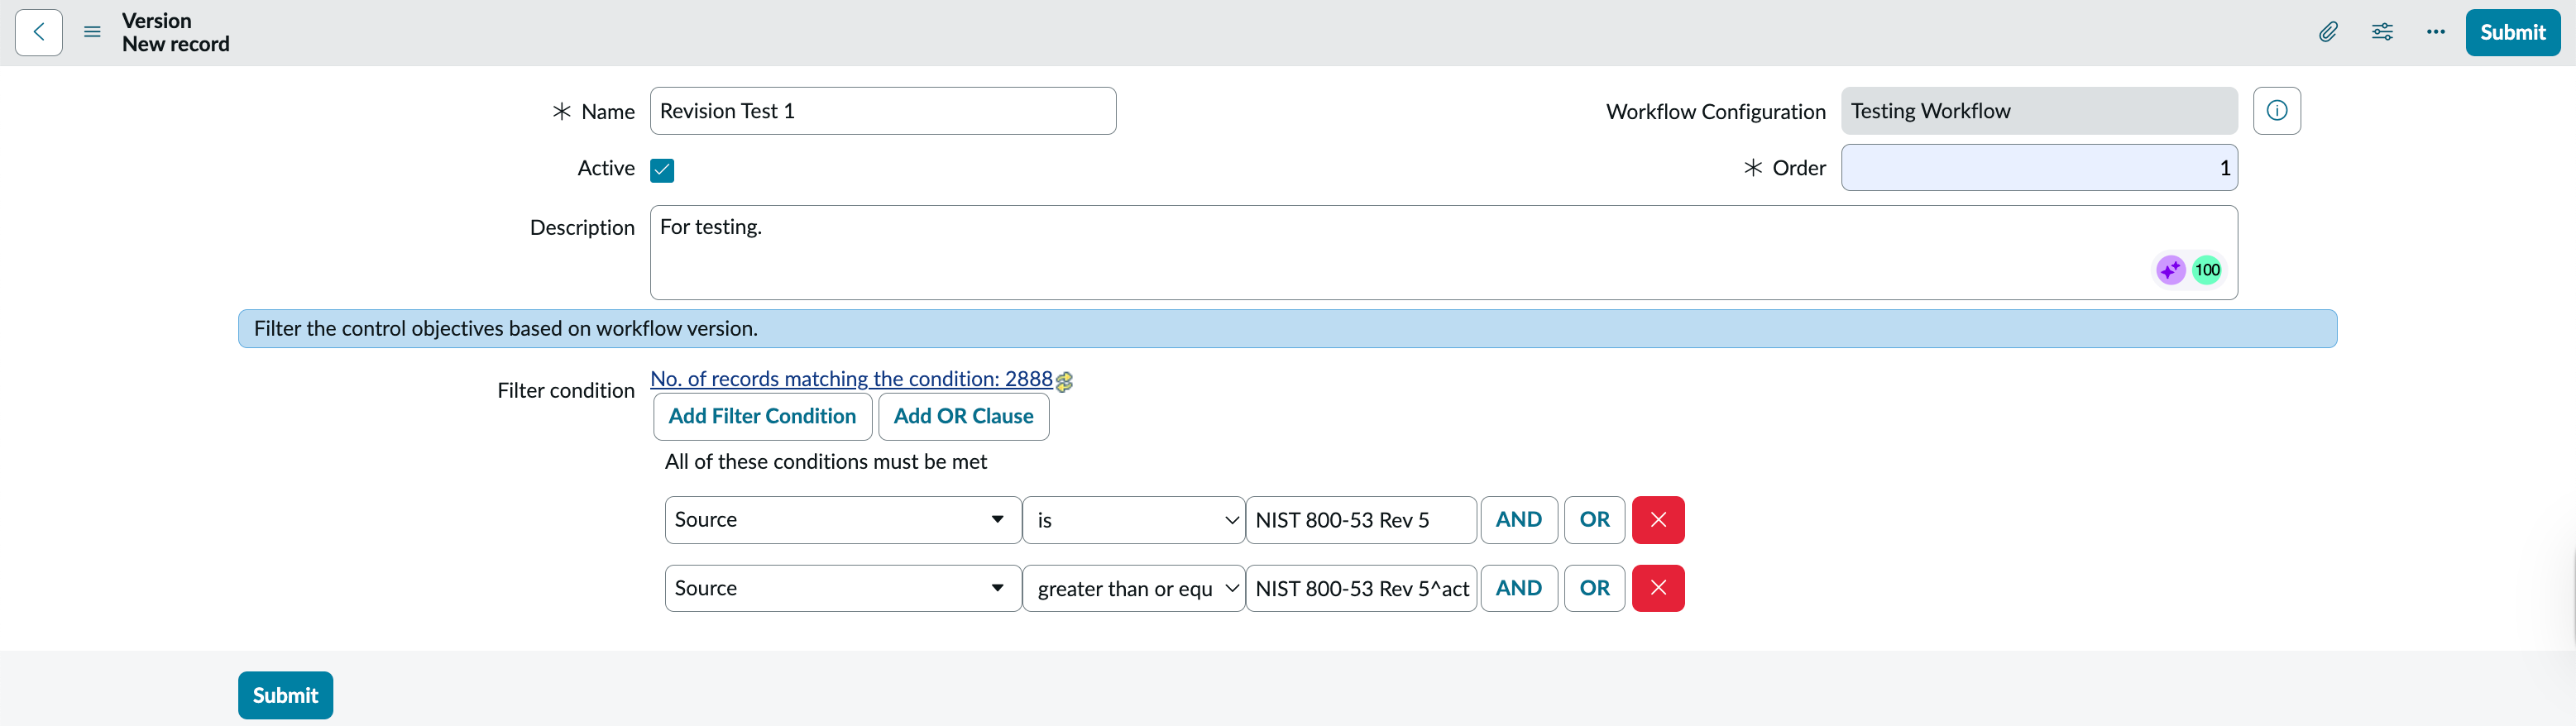Screen dimensions: 2576x726
Task: Click 'All of these conditions must be met'
Action: coord(826,462)
